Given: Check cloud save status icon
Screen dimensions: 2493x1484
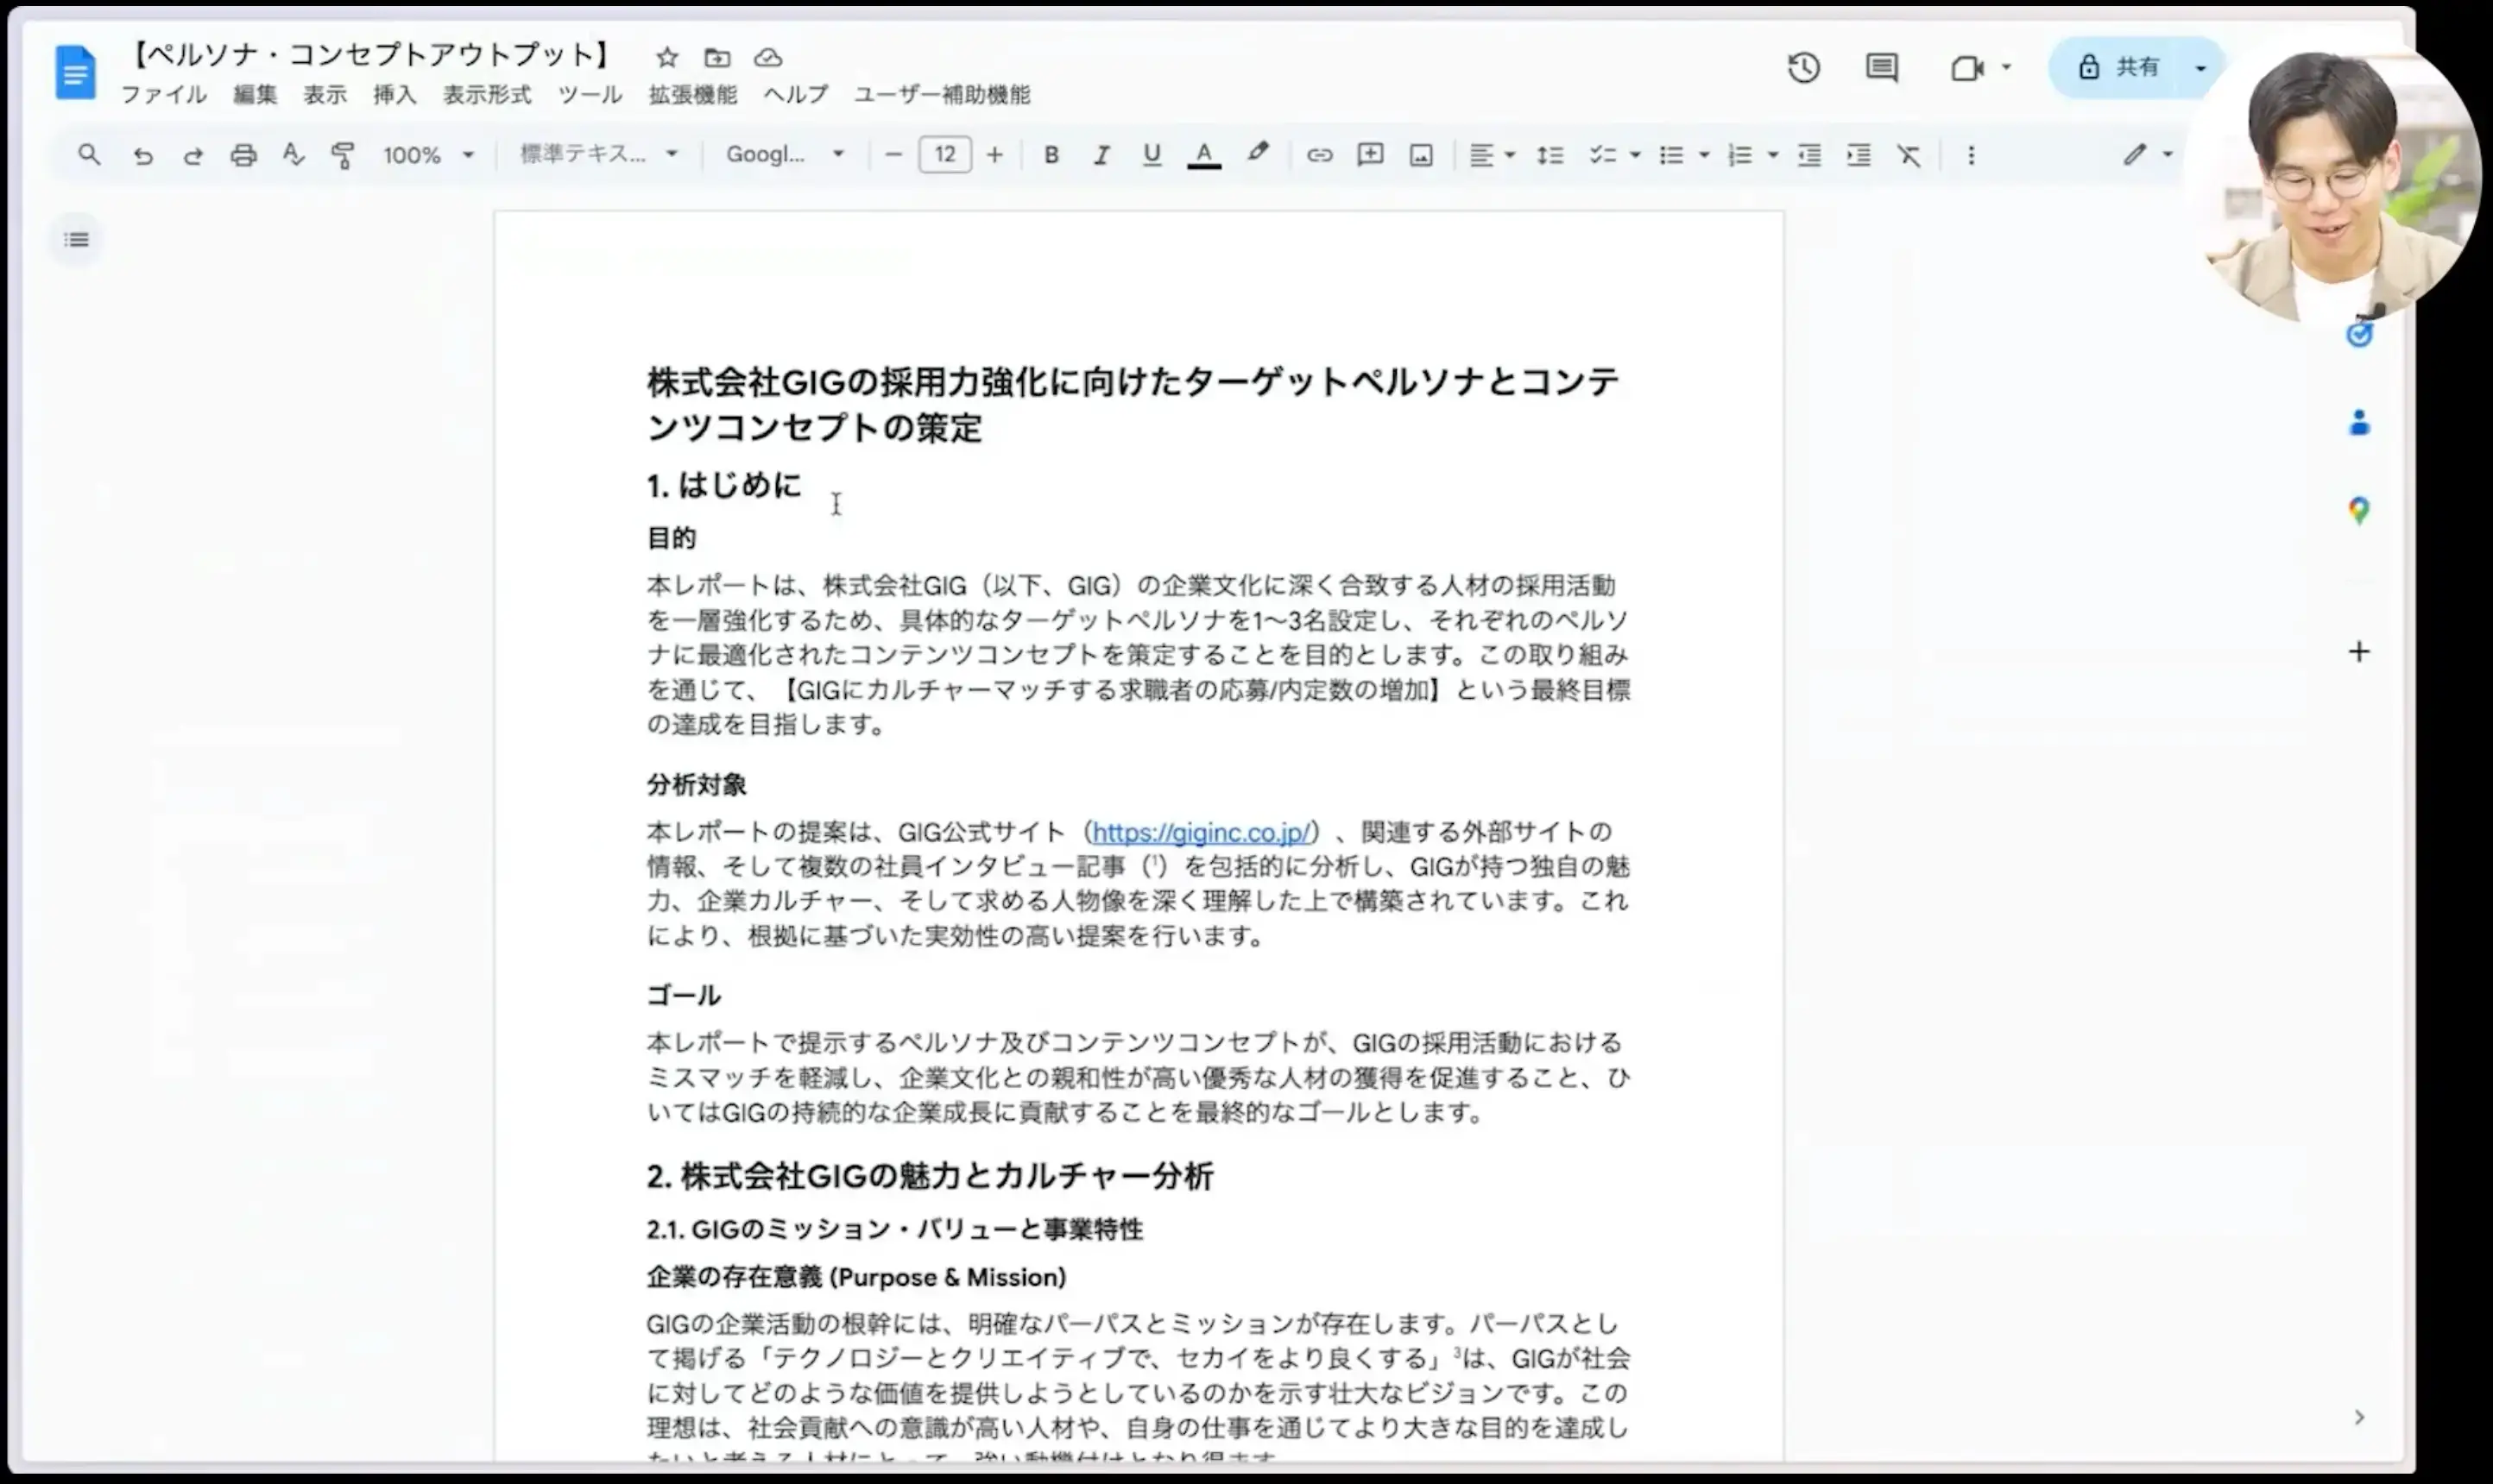Looking at the screenshot, I should point(767,57).
